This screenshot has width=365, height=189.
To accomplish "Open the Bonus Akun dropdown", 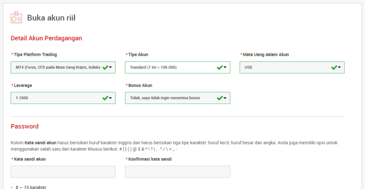I will point(178,98).
